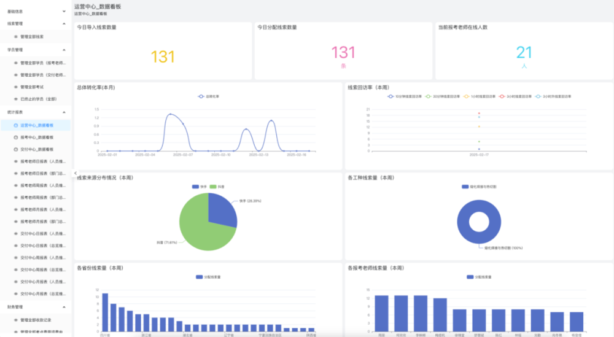This screenshot has height=337, width=614.
Task: Click the clock icon beside 交付中心_数据看板
Action: [x=16, y=149]
